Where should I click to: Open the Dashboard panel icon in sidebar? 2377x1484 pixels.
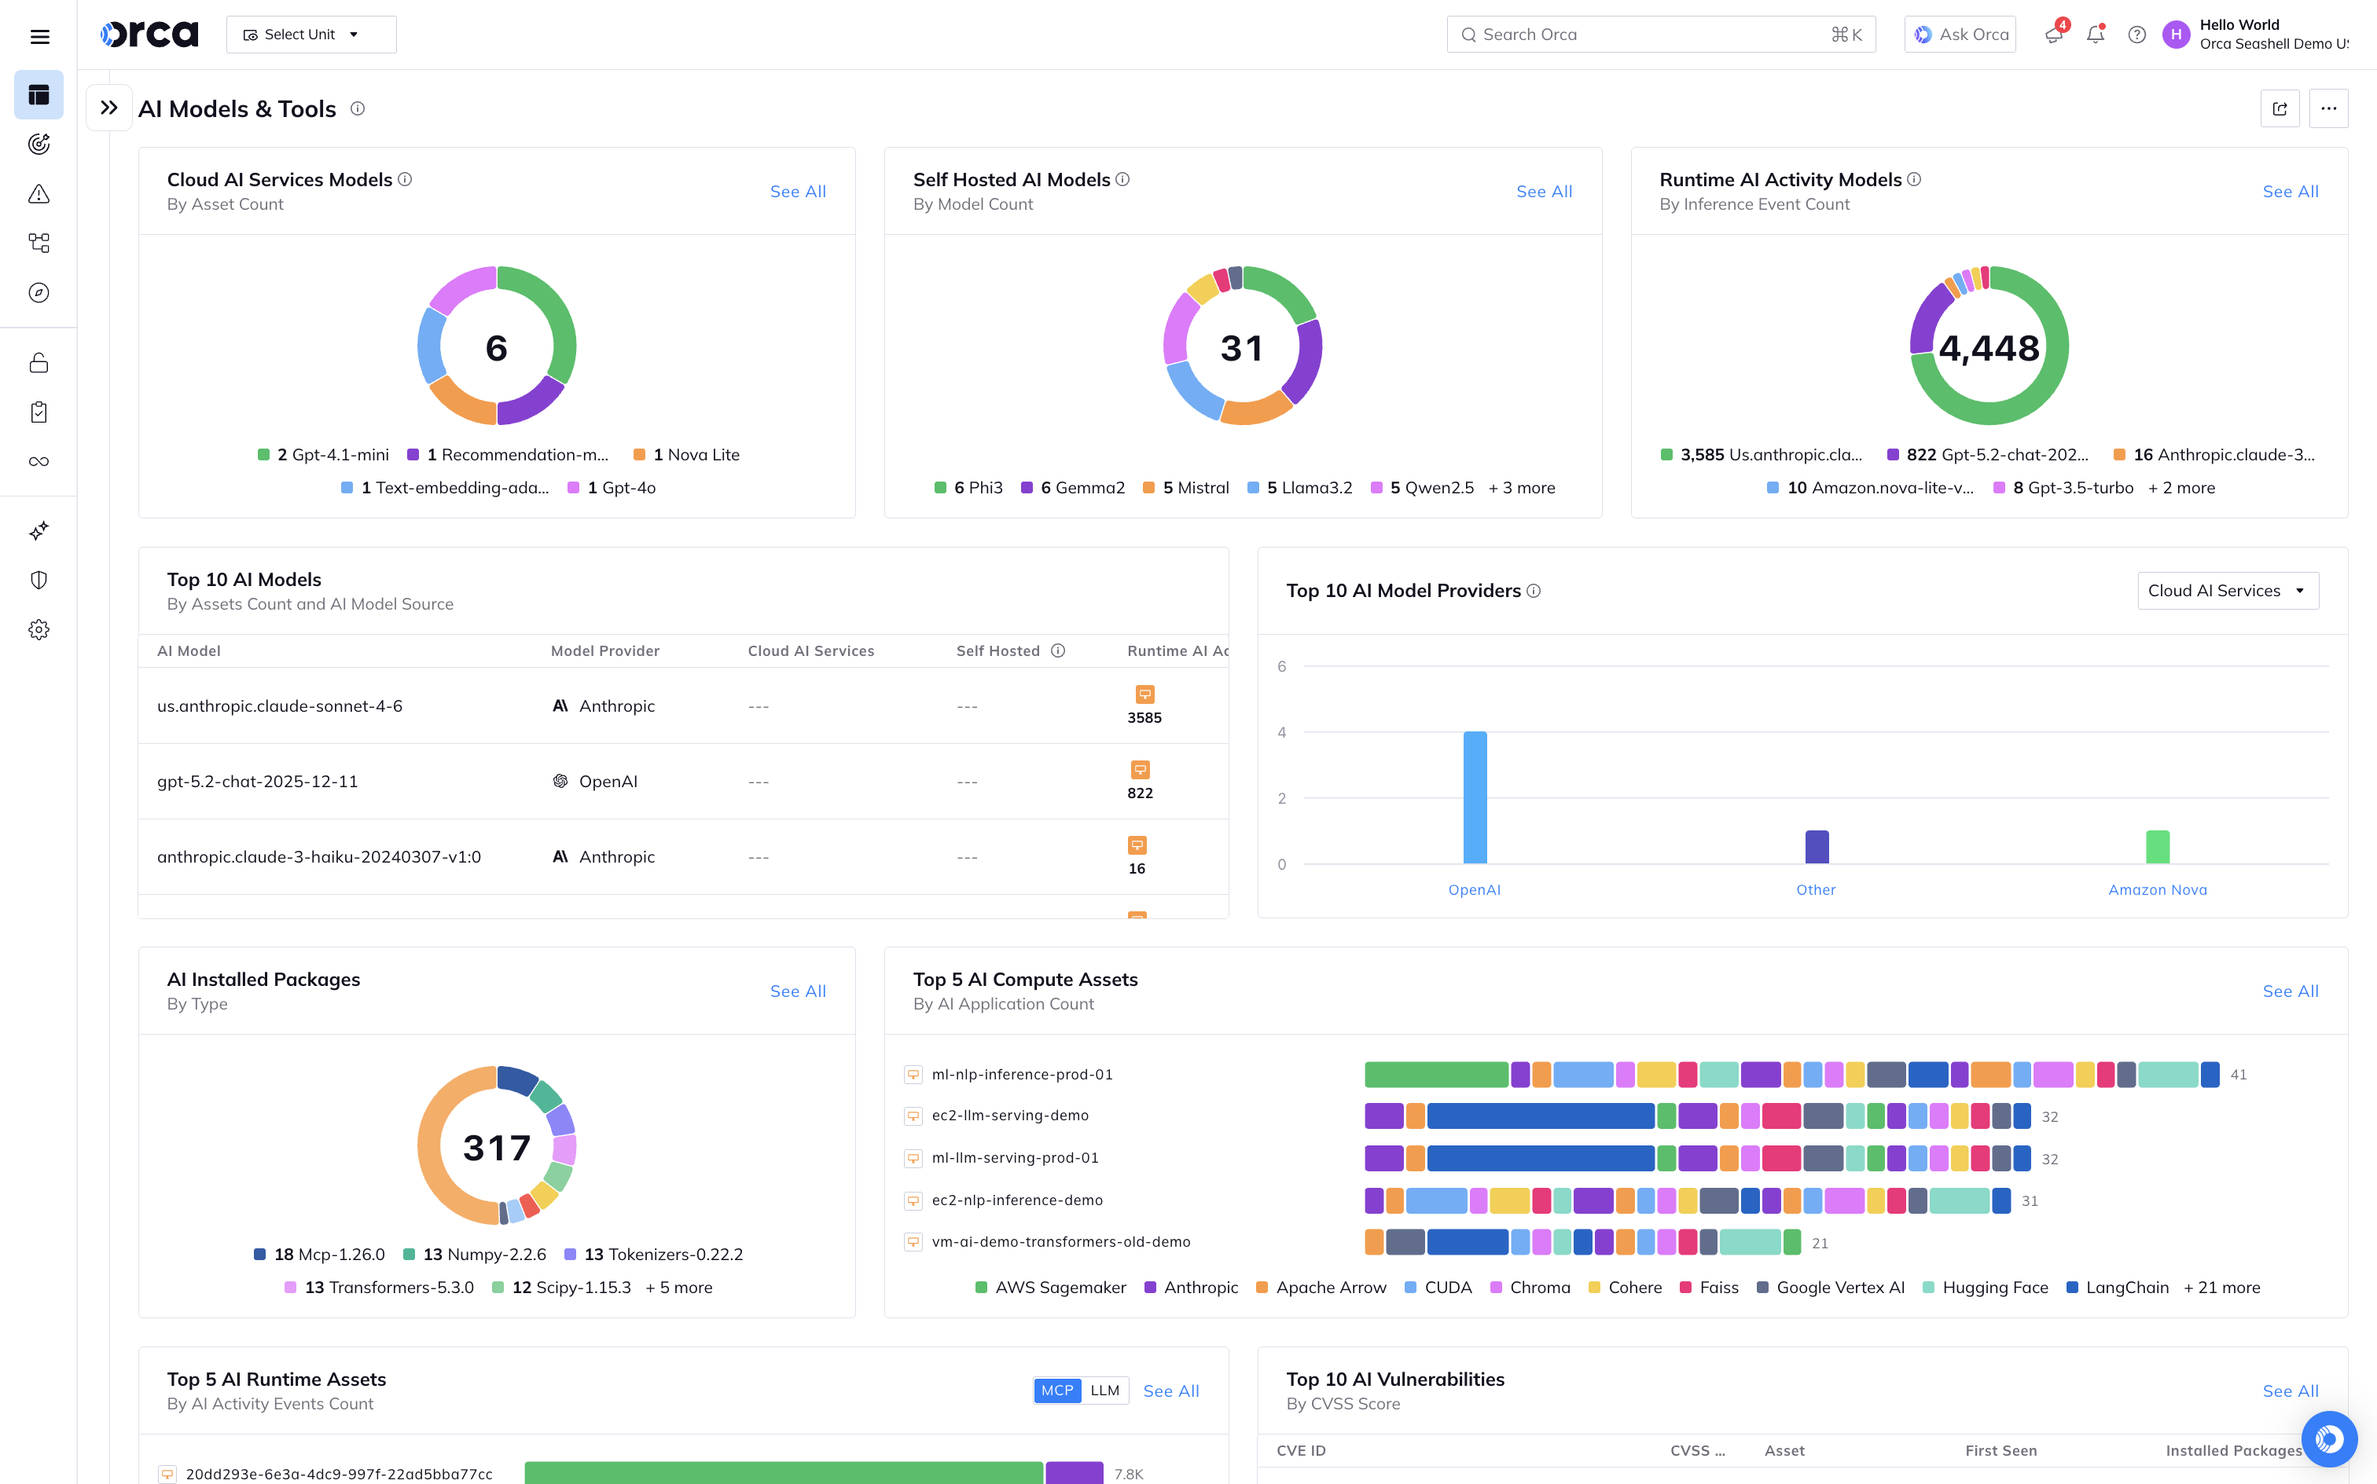tap(39, 95)
